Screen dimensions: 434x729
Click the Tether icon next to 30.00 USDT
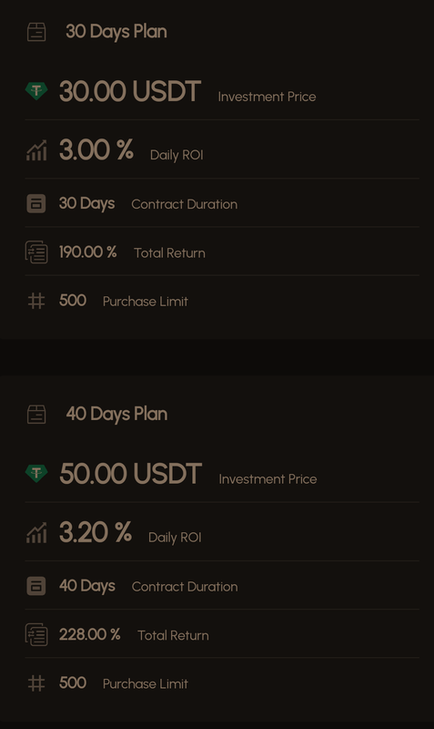tap(36, 90)
